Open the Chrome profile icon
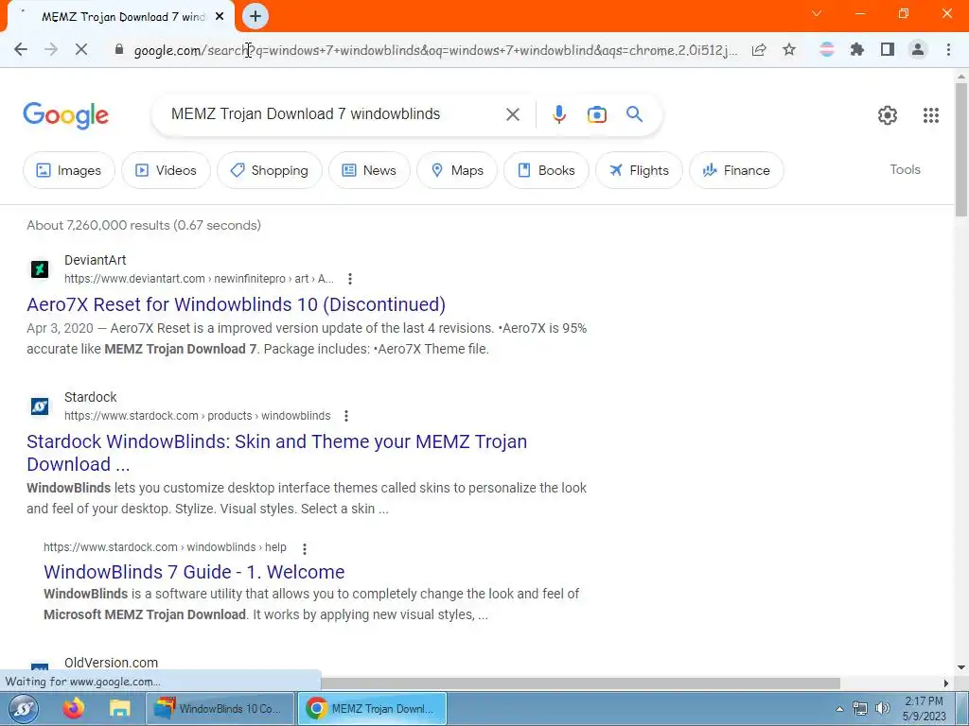 click(x=918, y=49)
